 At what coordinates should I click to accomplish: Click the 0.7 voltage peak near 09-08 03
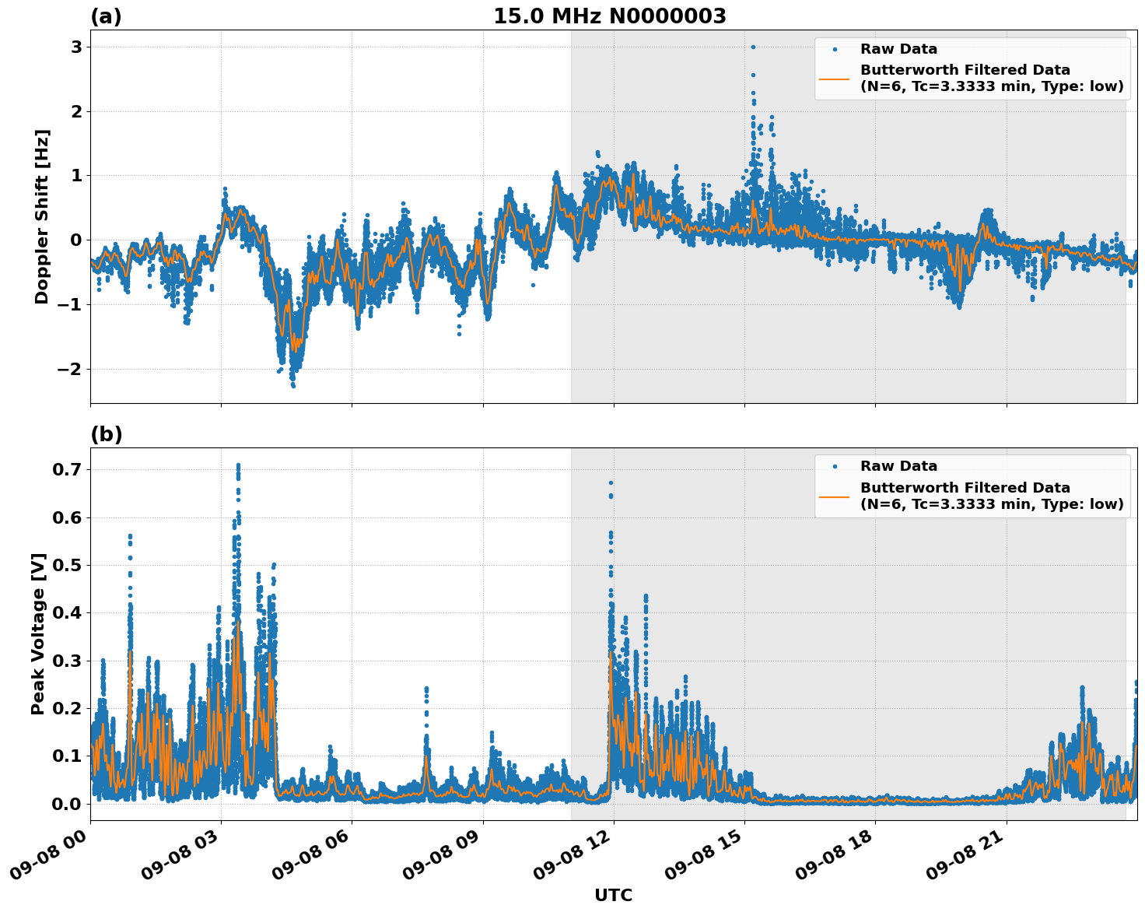[239, 463]
